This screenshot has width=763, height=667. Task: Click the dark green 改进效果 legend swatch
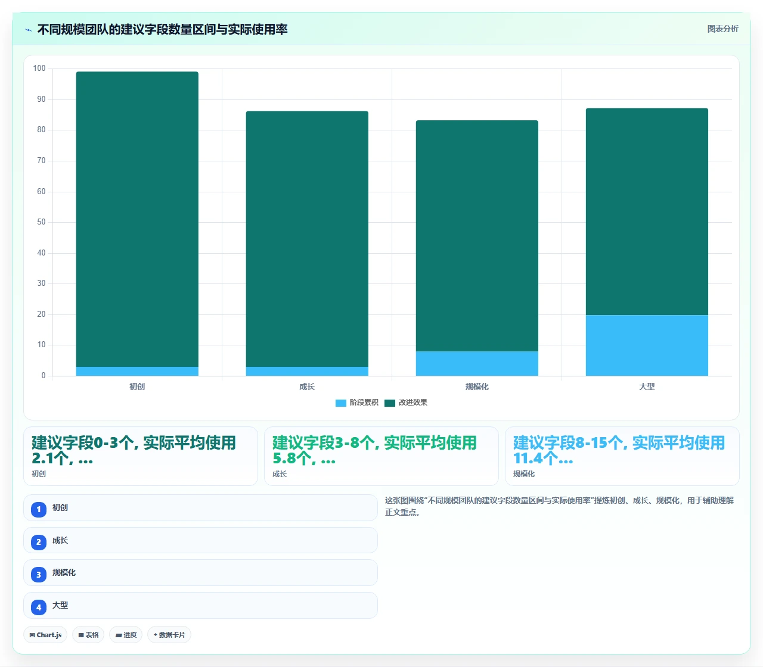tap(390, 403)
